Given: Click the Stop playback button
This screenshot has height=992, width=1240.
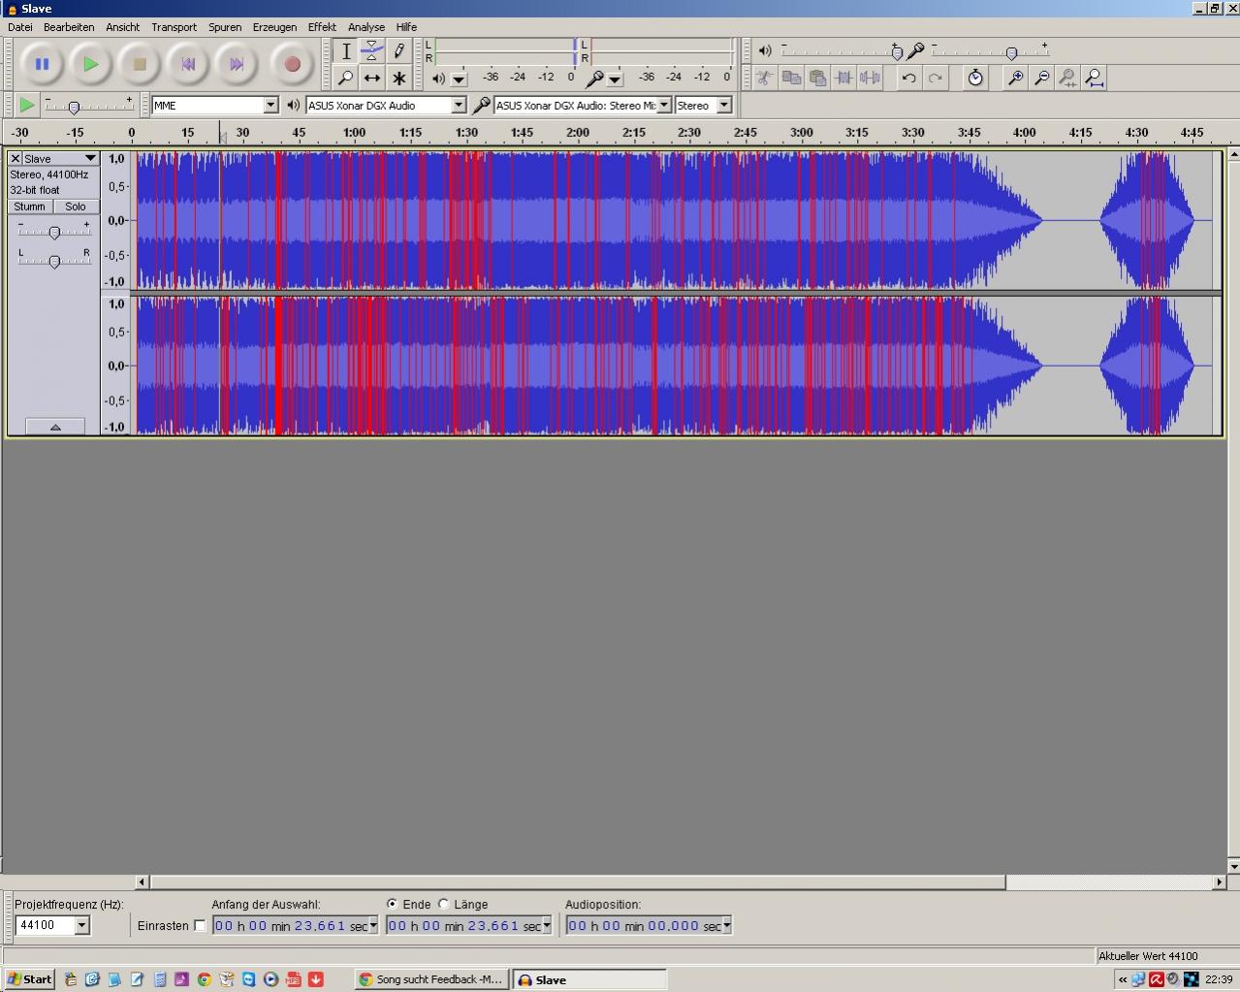Looking at the screenshot, I should 140,65.
